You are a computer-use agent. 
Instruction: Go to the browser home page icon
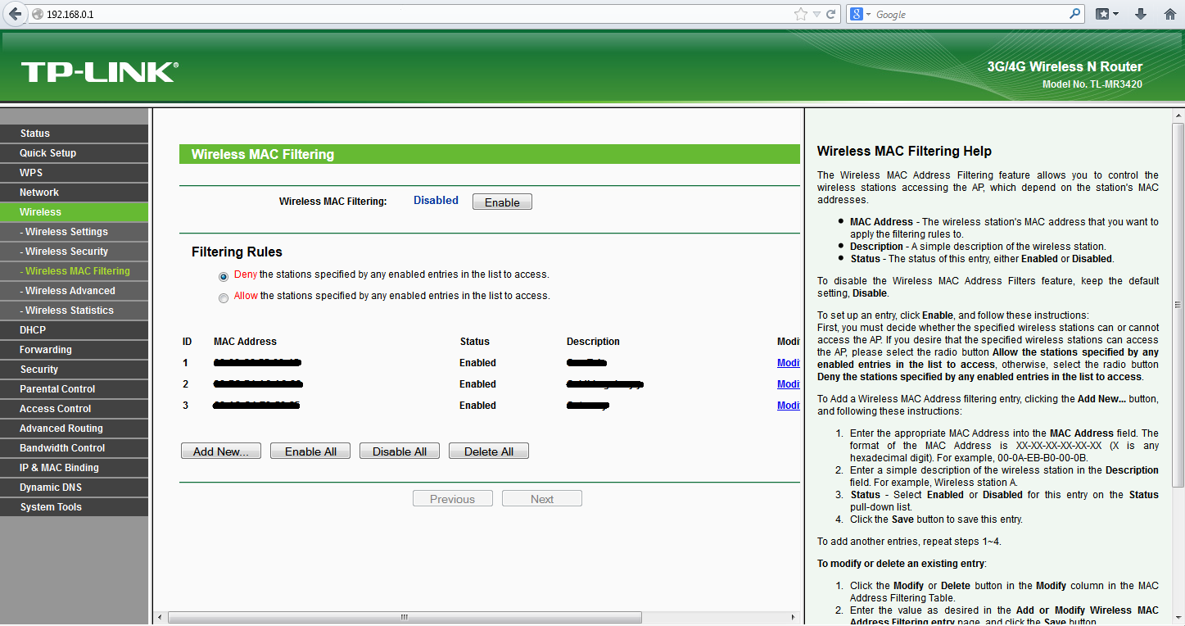[x=1169, y=14]
